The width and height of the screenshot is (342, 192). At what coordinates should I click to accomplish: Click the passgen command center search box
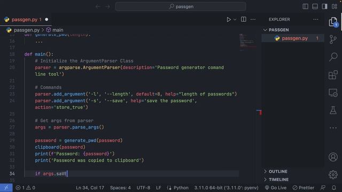[x=181, y=6]
